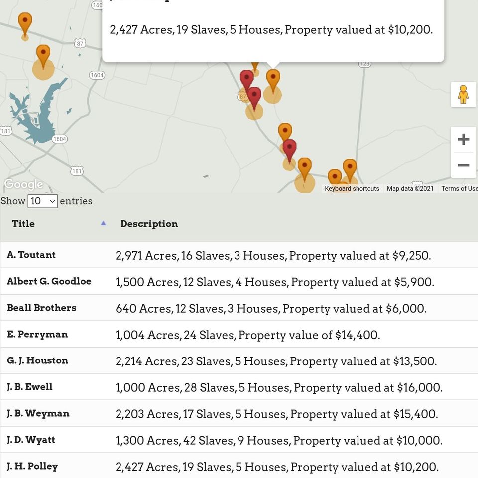The height and width of the screenshot is (478, 478).
Task: Sort table by Description column header
Action: pyautogui.click(x=149, y=224)
